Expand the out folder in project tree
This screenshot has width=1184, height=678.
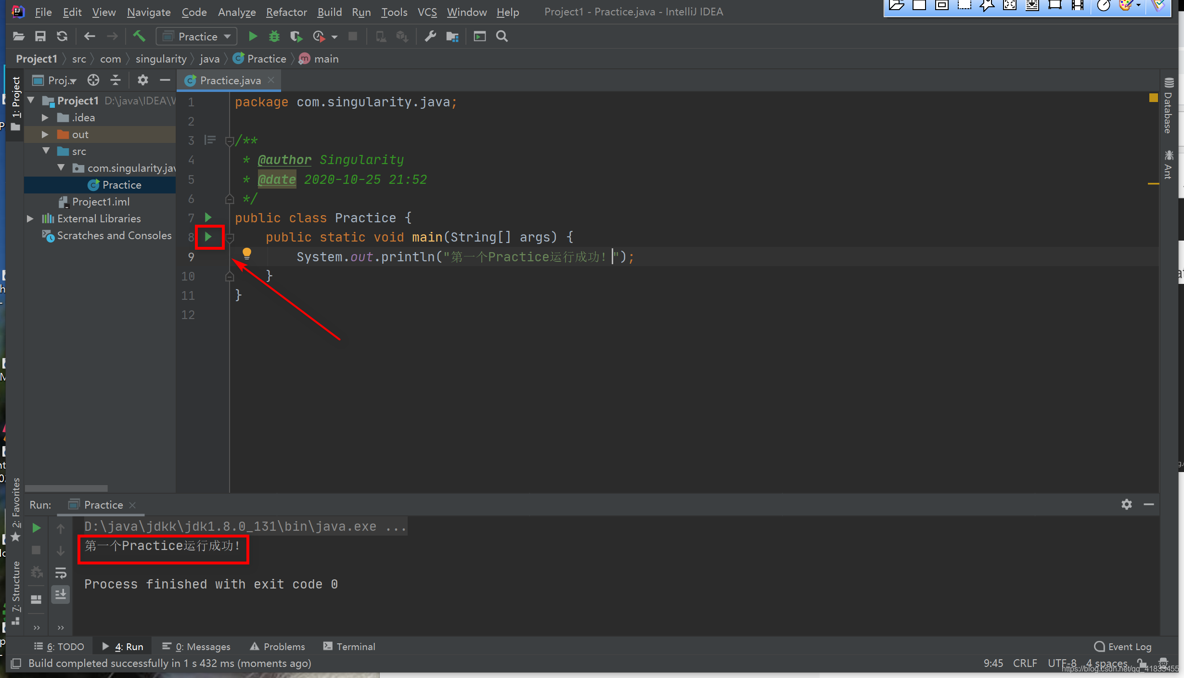click(45, 135)
